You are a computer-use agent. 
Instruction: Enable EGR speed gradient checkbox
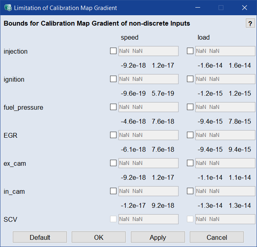coord(113,135)
